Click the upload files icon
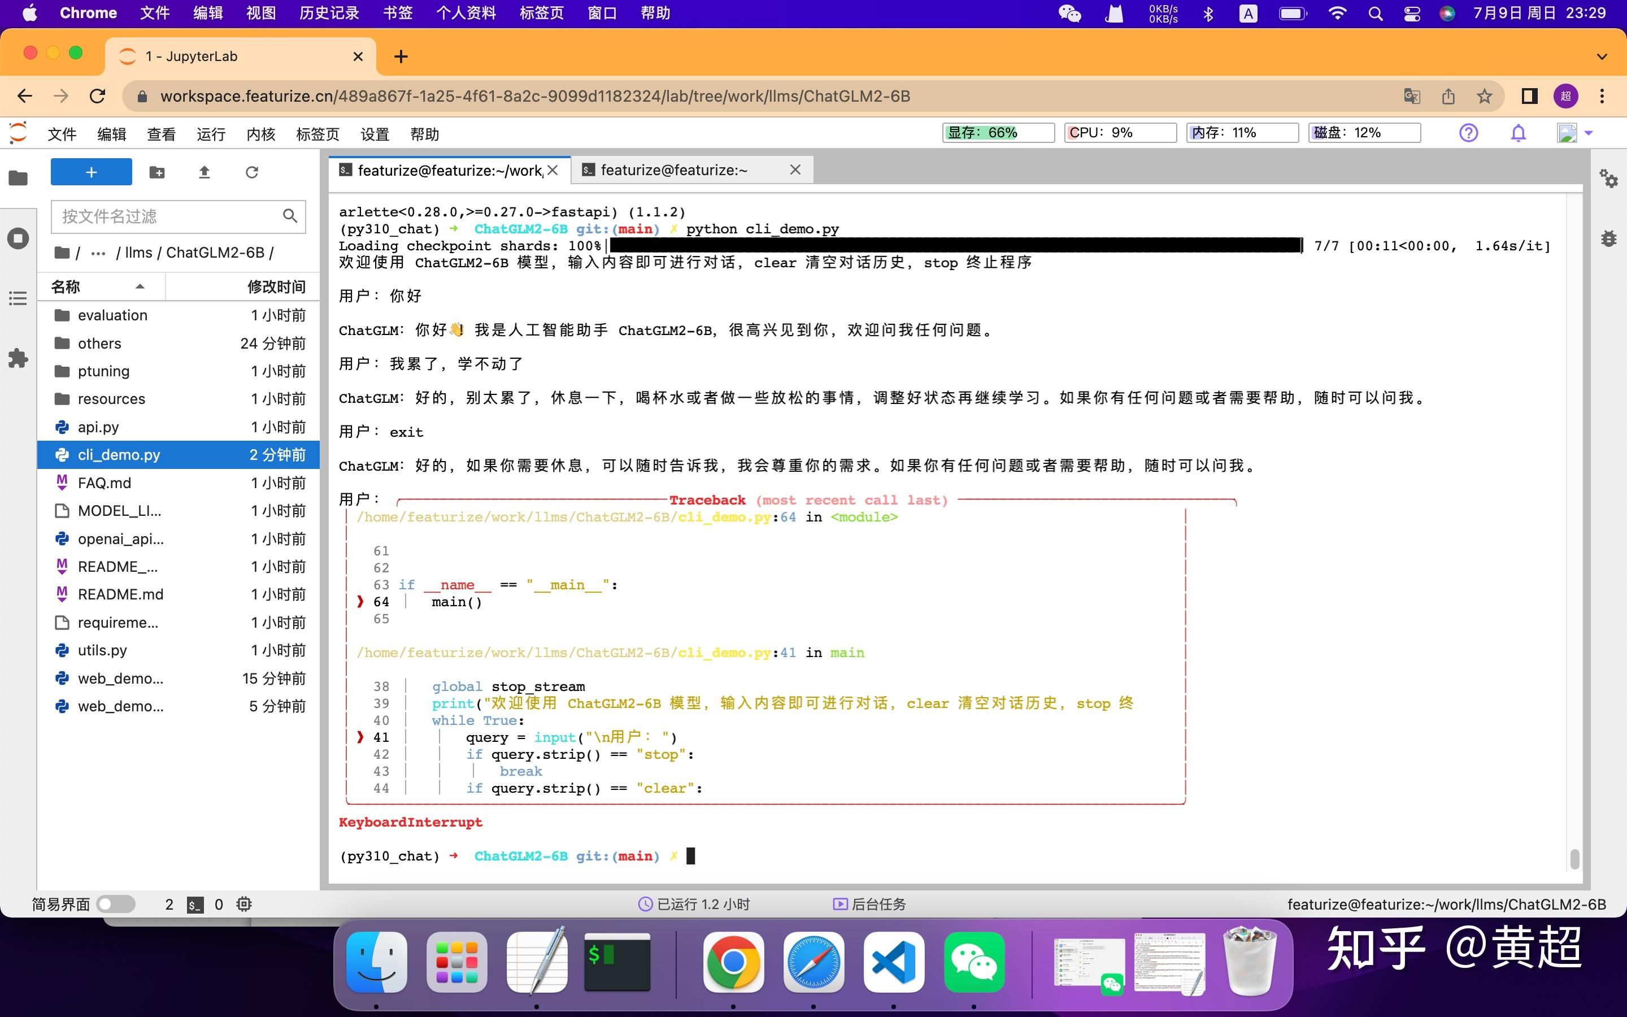Image resolution: width=1627 pixels, height=1017 pixels. [x=205, y=173]
